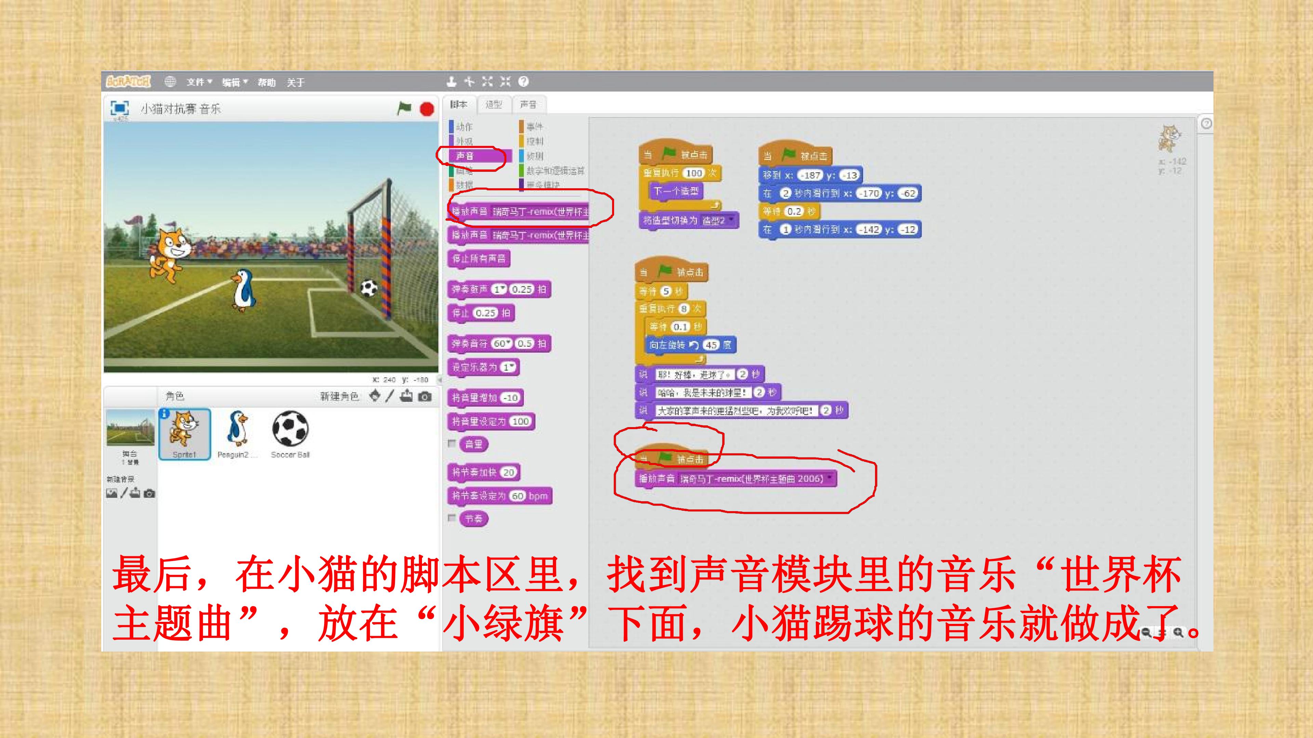Viewport: 1313px width, 738px height.
Task: Open the 文件 menu dropdown
Action: pos(199,82)
